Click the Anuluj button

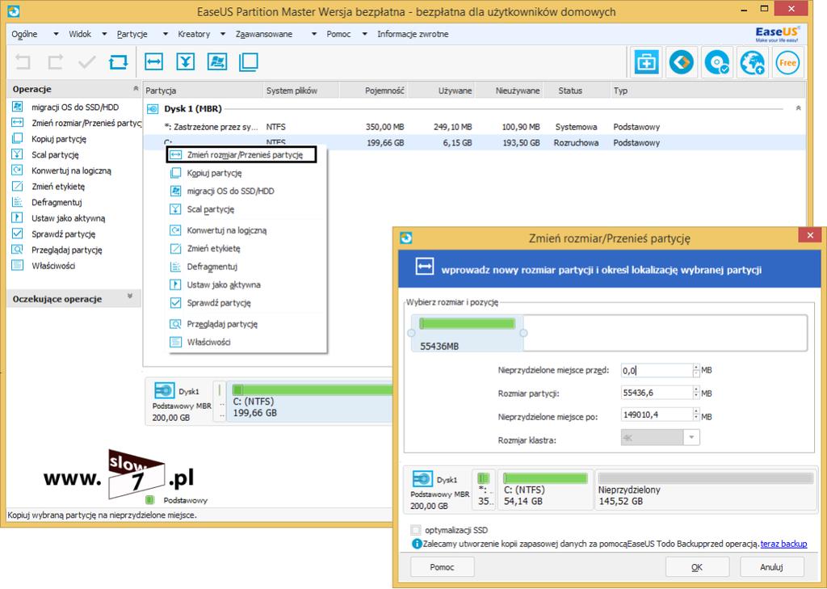[x=771, y=567]
